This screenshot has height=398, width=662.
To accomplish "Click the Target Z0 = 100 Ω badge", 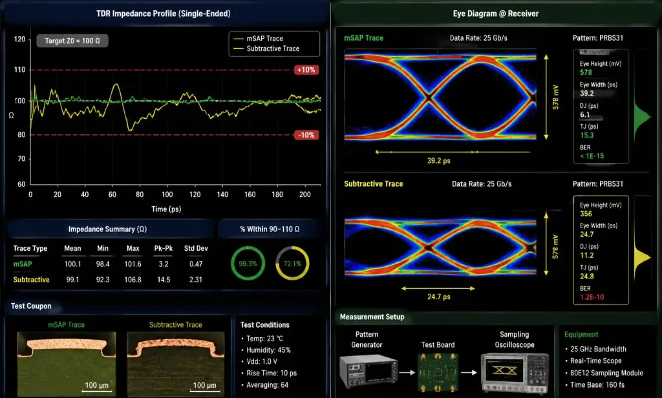I will 72,41.
